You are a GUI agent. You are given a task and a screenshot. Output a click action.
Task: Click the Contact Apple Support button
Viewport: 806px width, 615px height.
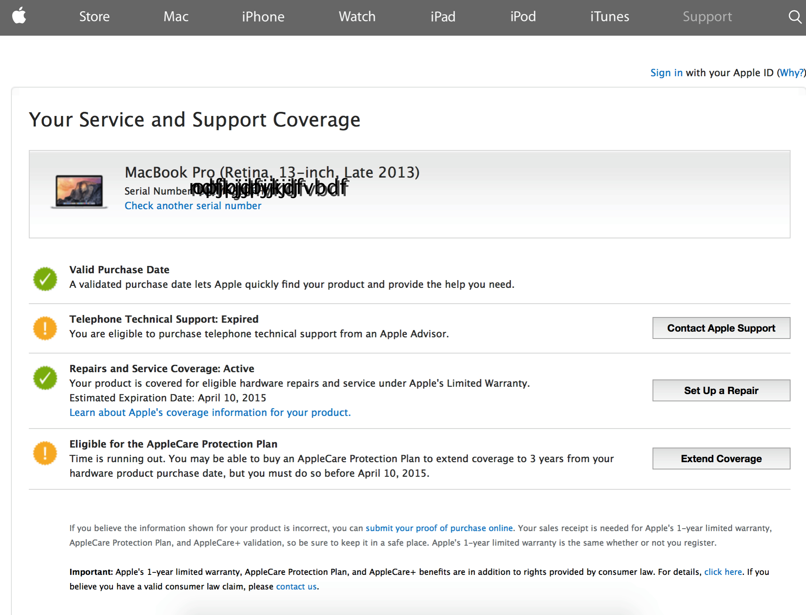tap(721, 328)
